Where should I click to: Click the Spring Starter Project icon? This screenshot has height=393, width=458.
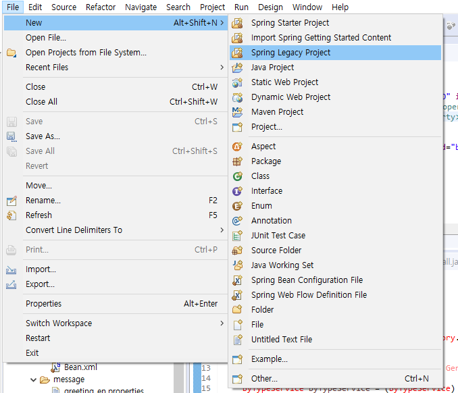(x=237, y=23)
